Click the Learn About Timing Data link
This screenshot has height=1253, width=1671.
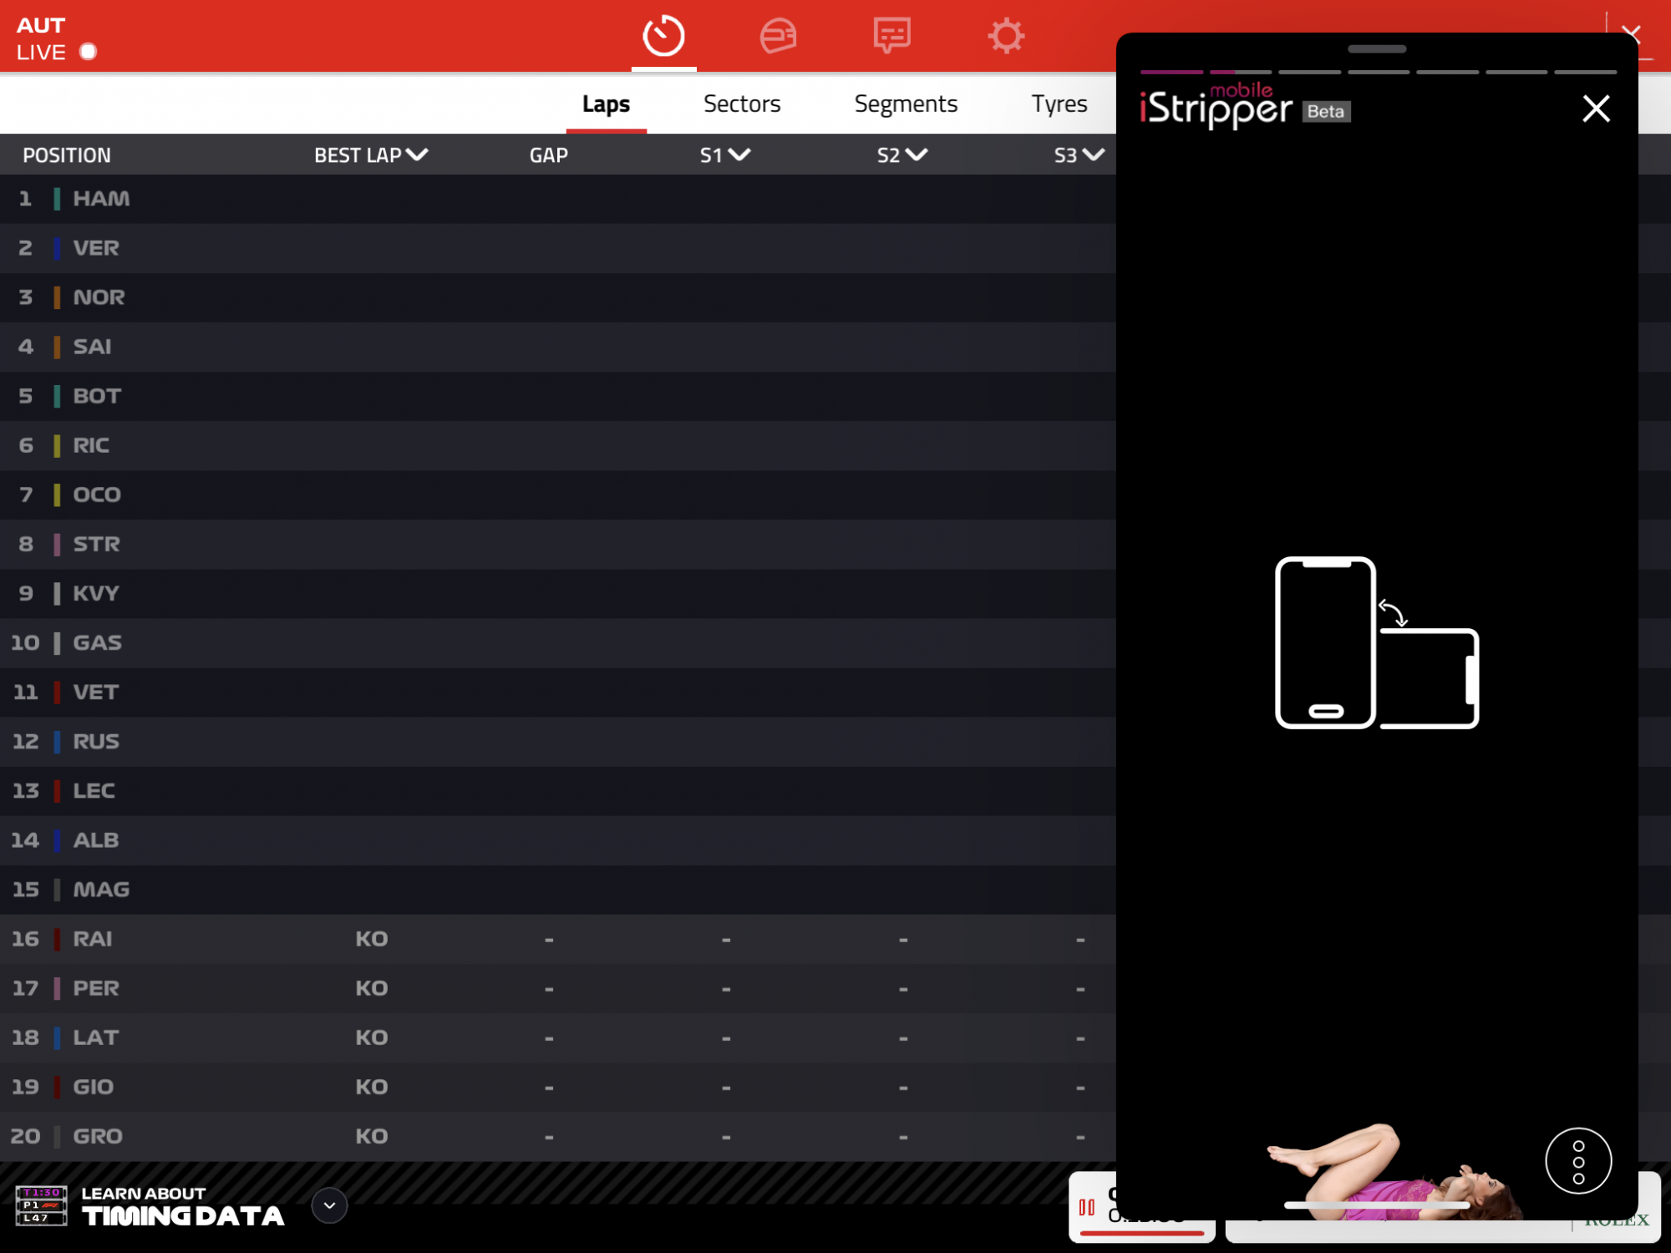click(x=183, y=1206)
